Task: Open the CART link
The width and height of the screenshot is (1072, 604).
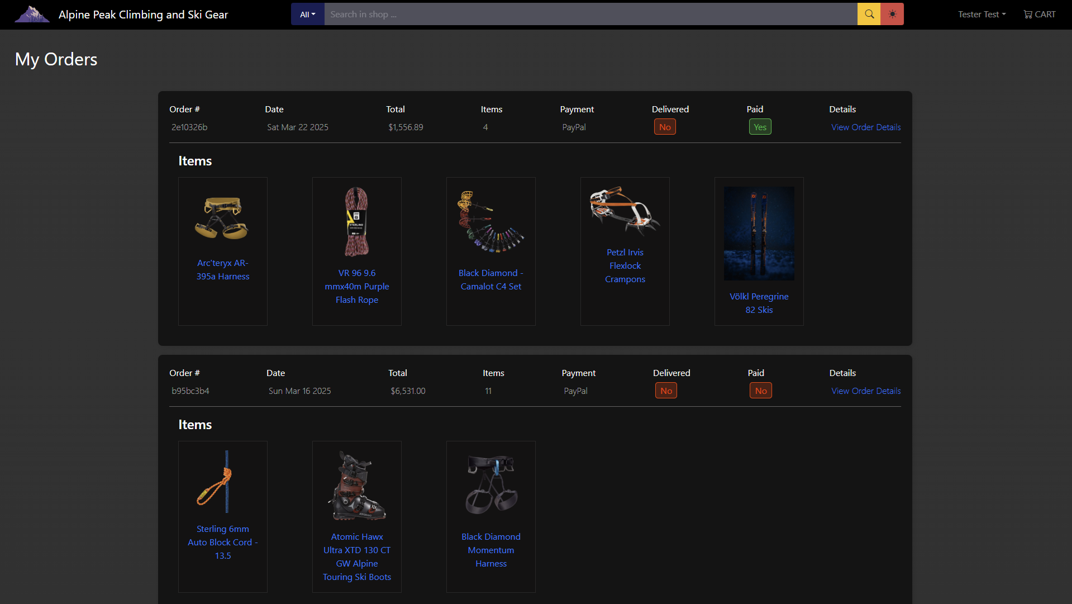Action: 1039,15
